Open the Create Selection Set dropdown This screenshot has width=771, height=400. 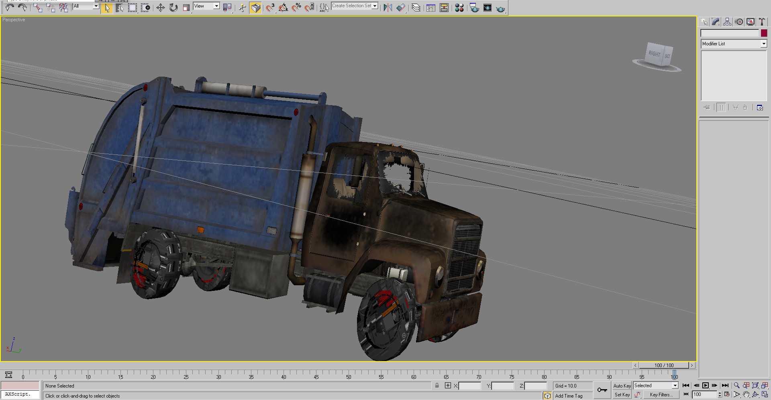coord(375,6)
